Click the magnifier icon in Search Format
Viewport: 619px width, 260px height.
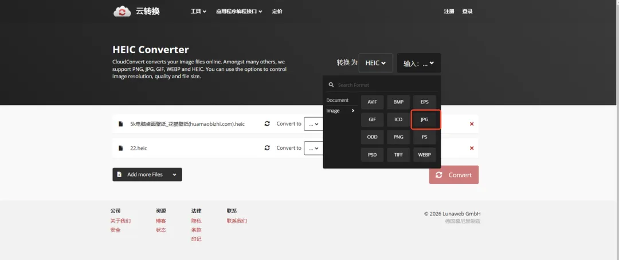[331, 85]
